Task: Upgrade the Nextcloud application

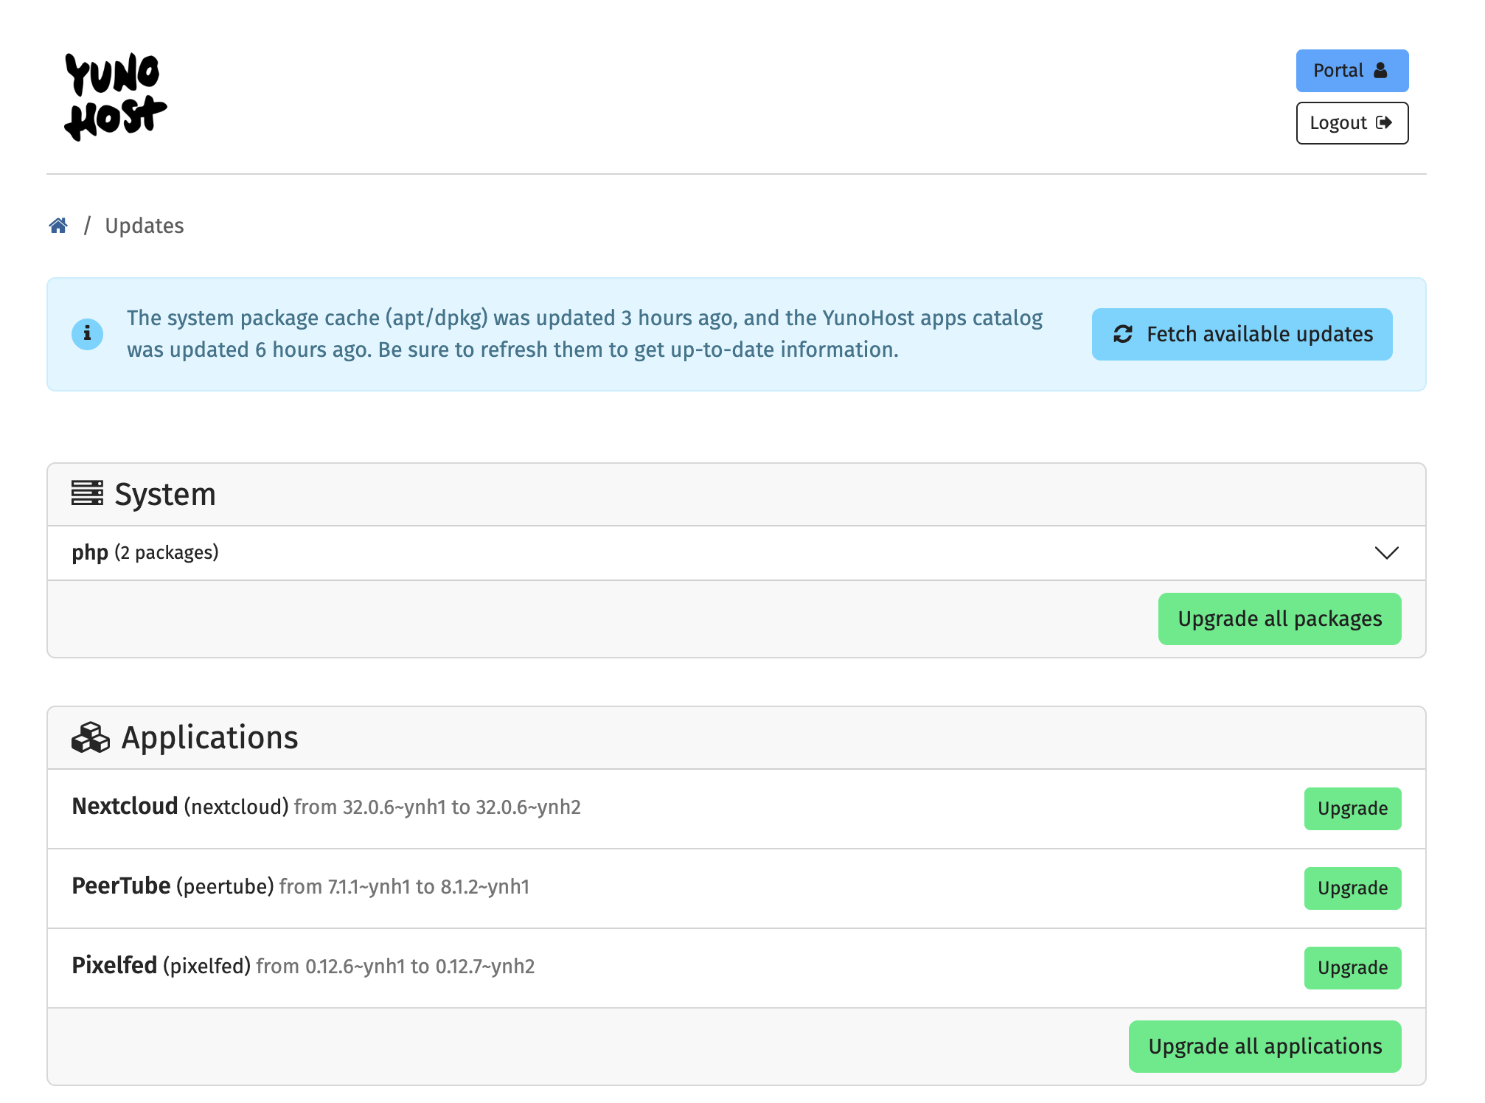Action: (1352, 808)
